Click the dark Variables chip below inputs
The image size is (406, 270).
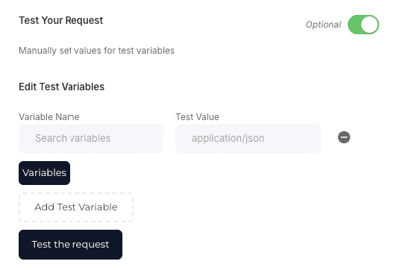[44, 173]
